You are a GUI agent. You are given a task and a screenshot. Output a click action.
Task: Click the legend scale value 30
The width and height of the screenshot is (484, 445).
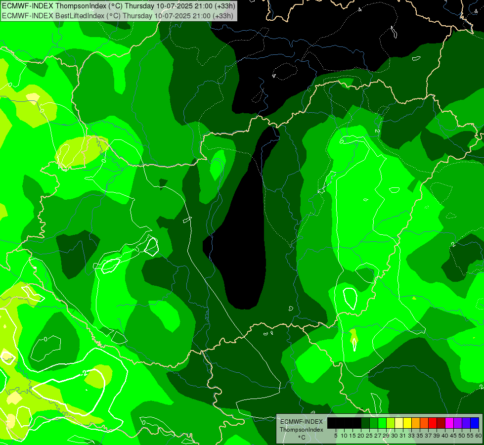394,436
